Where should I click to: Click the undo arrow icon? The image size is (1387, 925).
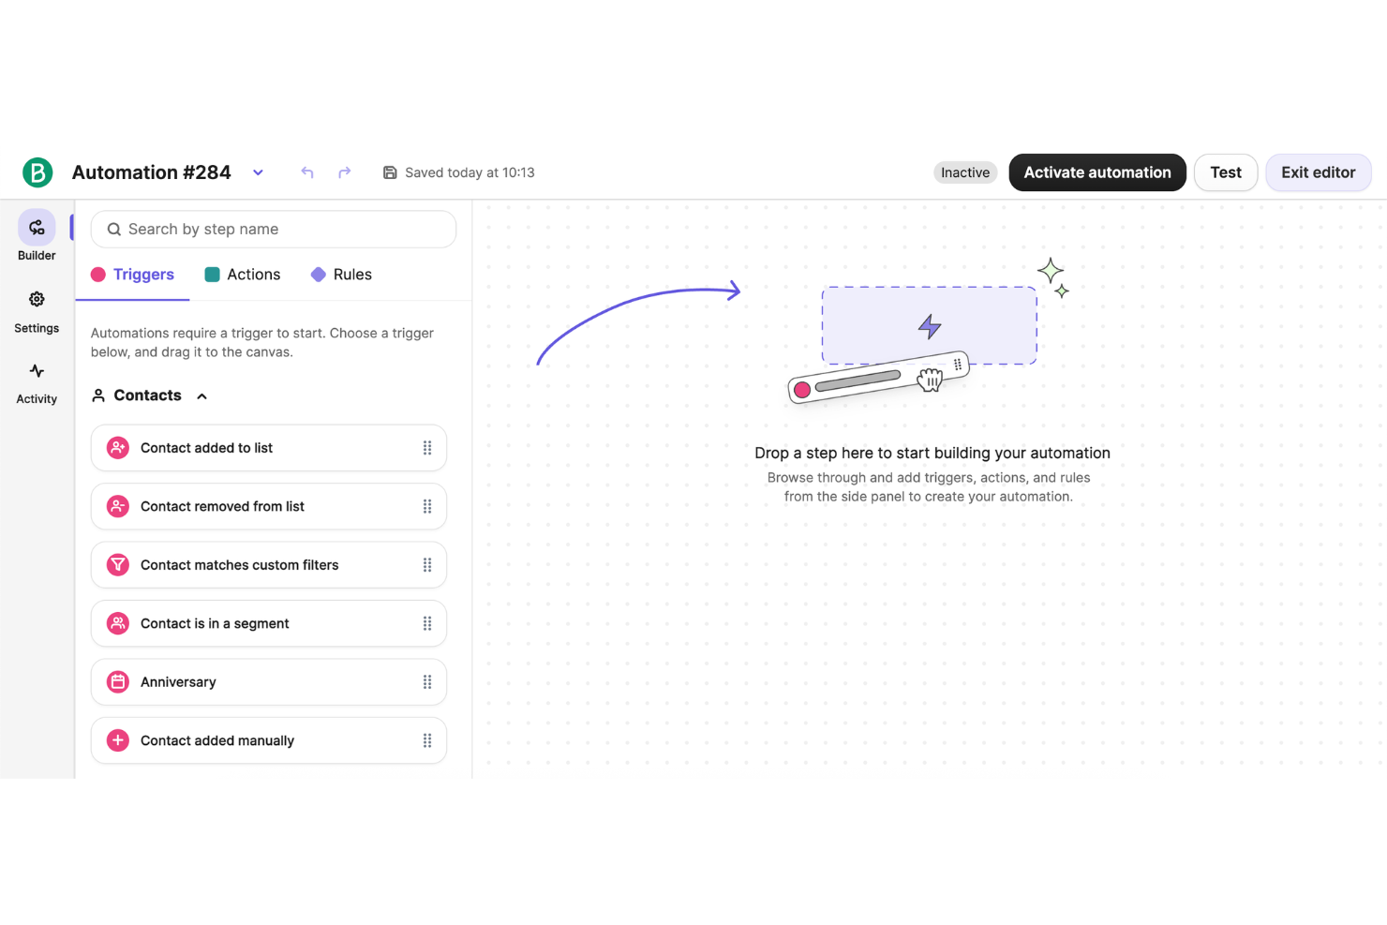(306, 172)
